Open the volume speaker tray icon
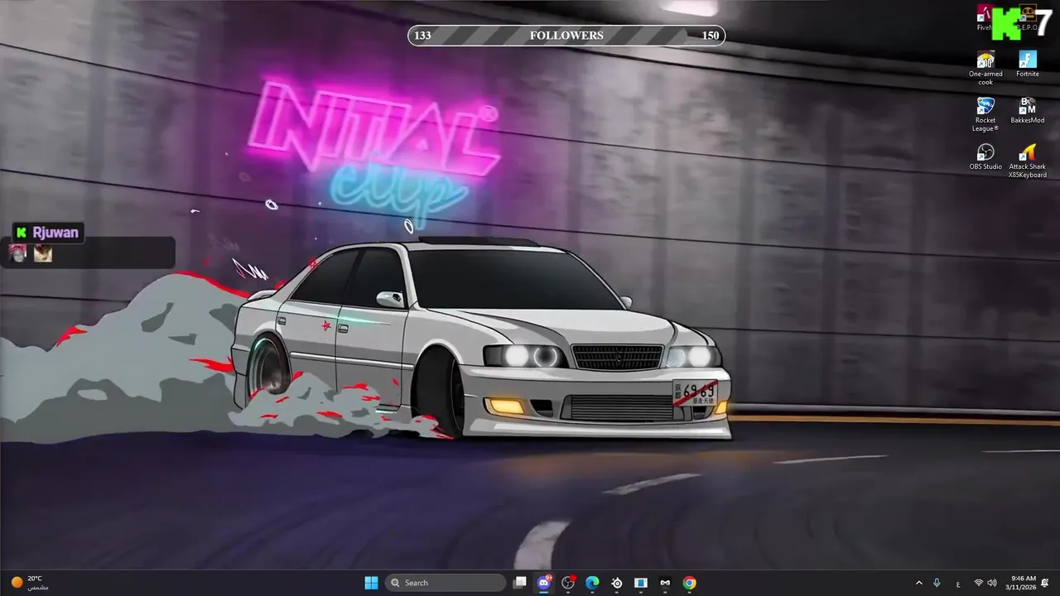This screenshot has height=596, width=1060. coord(992,583)
